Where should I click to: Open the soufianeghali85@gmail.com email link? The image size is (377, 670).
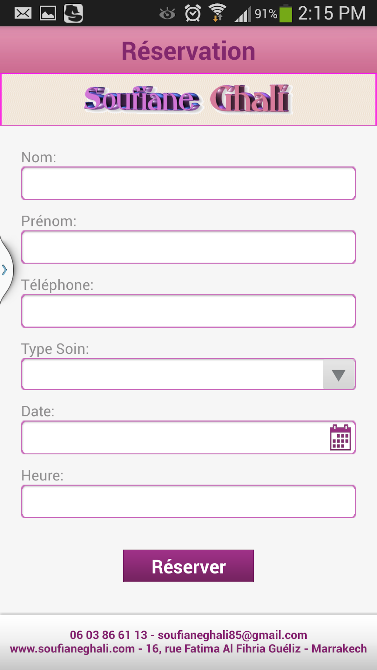point(232,635)
